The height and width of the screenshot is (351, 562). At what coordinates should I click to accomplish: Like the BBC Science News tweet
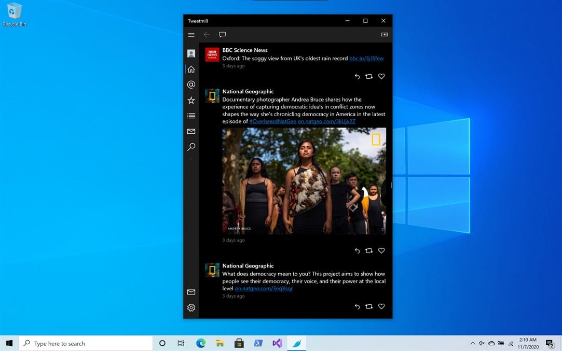point(381,76)
